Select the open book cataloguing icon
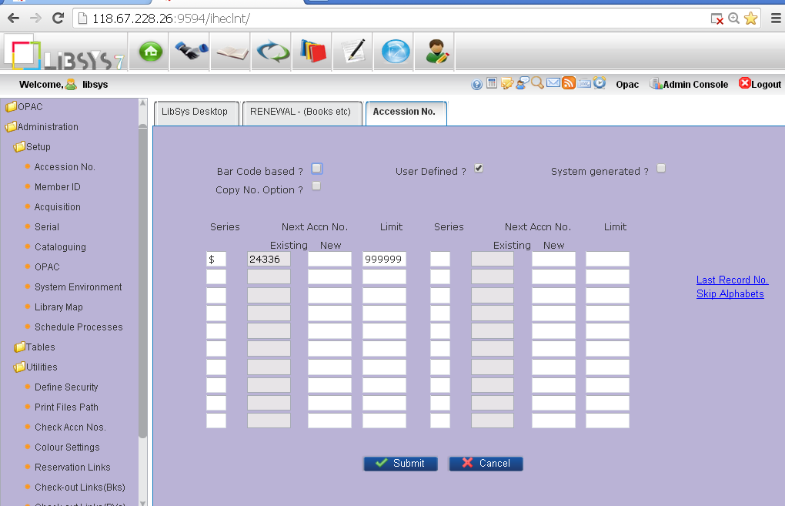 [x=230, y=51]
